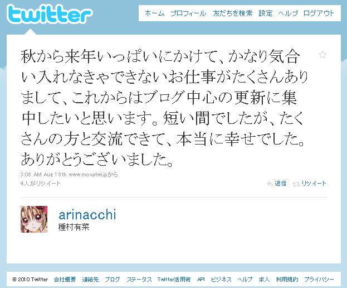Screen dimensions: 347x288
Task: Open 設定 from the top bar
Action: click(x=266, y=13)
